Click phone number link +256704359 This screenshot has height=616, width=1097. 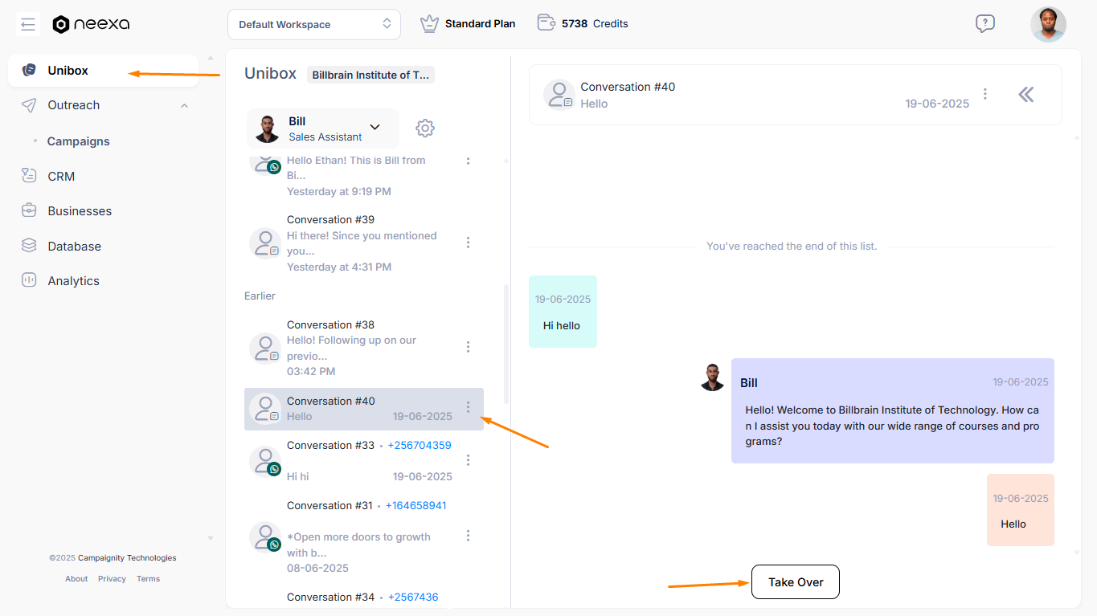point(419,445)
